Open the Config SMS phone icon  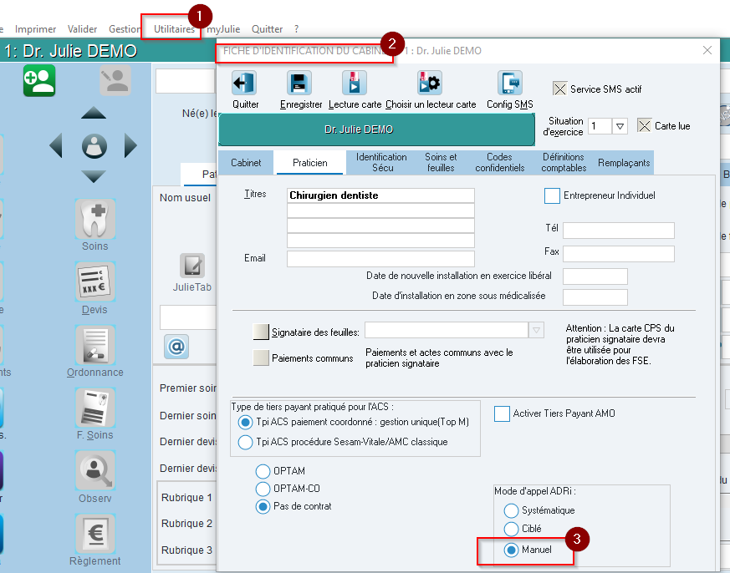[x=510, y=84]
